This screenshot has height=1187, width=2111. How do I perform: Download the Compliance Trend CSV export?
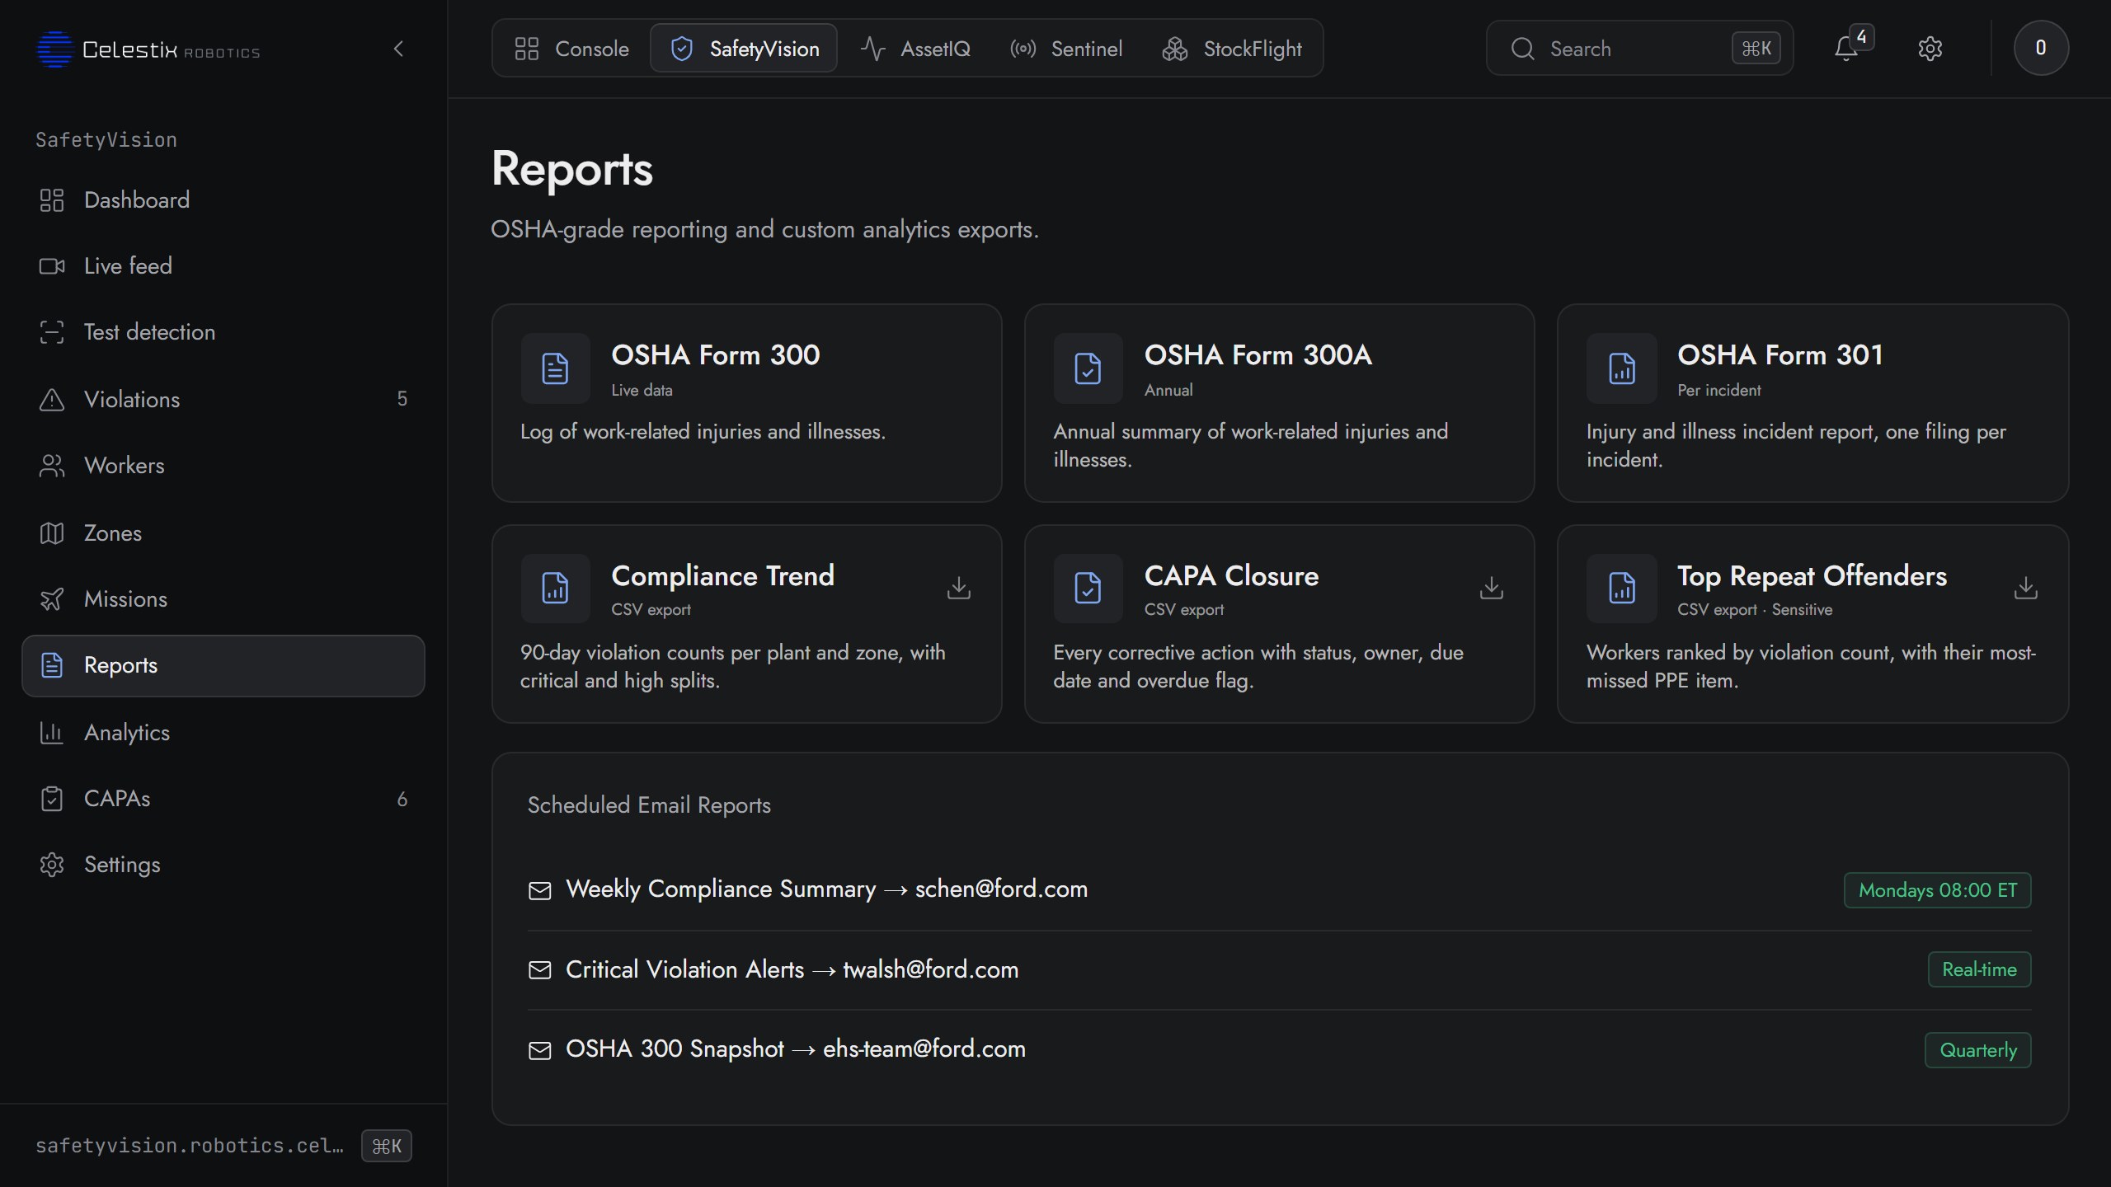958,588
